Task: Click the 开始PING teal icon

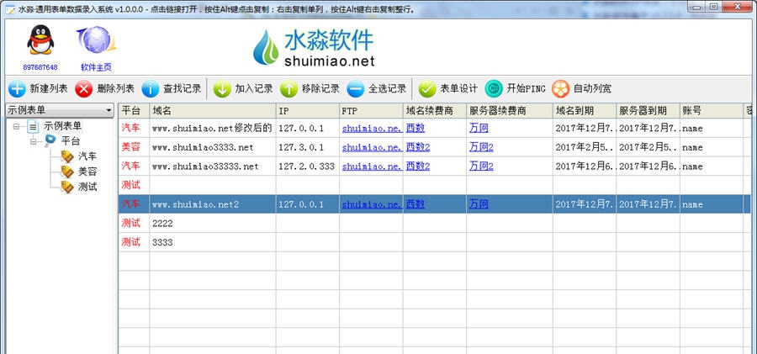Action: (494, 89)
